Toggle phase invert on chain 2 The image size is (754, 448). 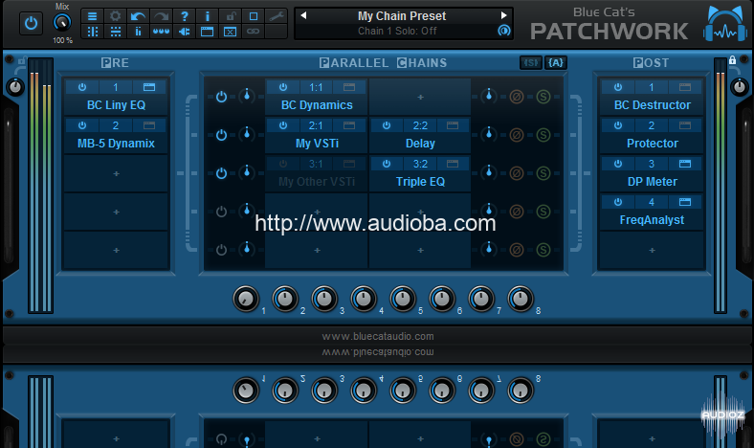517,135
